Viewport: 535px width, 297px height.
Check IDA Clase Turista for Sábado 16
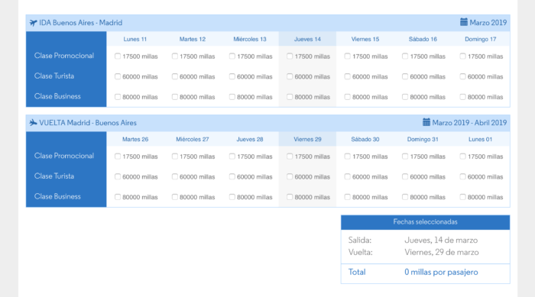tap(405, 76)
